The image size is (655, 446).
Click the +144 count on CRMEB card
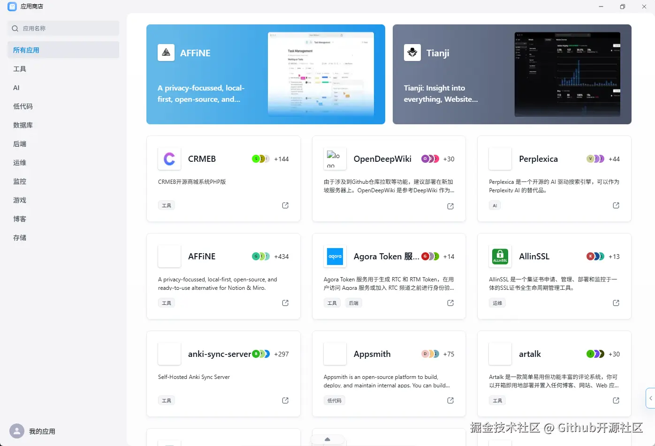click(282, 159)
